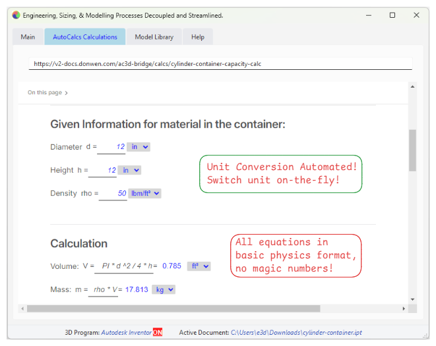Image resolution: width=436 pixels, height=346 pixels.
Task: Click the Autodesk Inventor program link
Action: 127,332
